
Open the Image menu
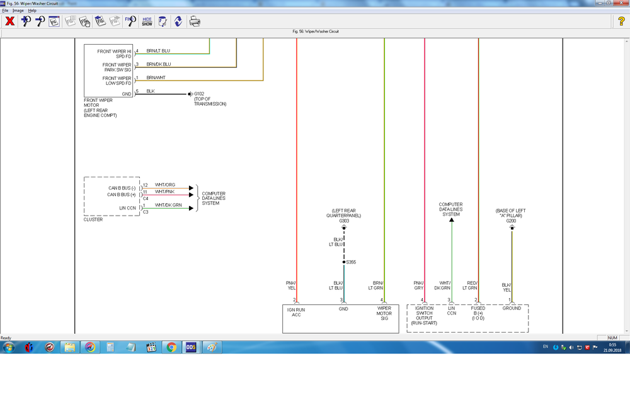[18, 11]
